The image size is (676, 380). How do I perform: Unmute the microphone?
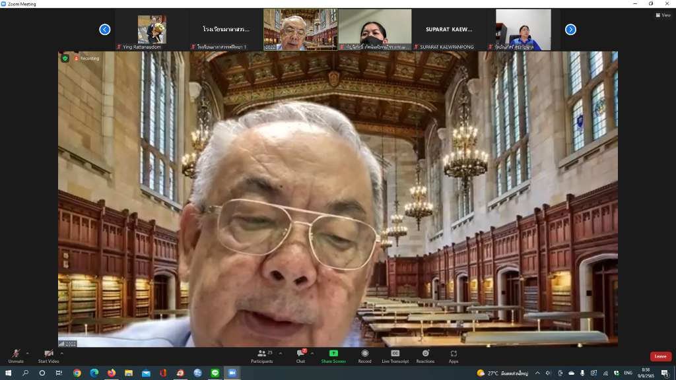tap(16, 356)
